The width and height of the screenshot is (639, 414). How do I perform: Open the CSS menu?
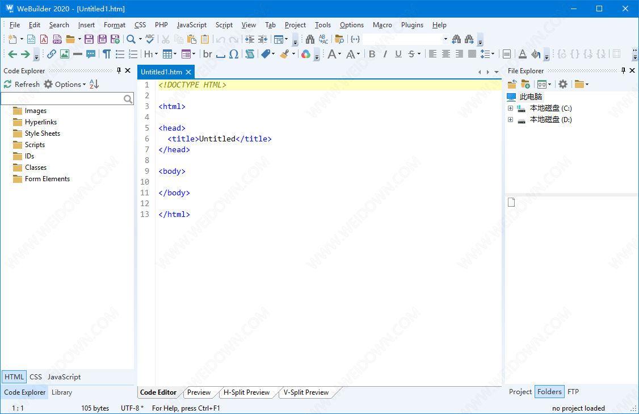click(140, 25)
